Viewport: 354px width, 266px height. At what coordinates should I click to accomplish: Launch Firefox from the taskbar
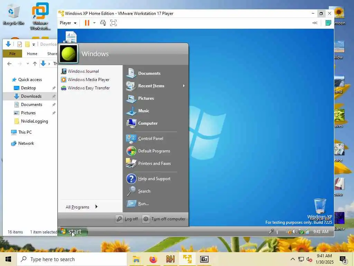click(153, 259)
